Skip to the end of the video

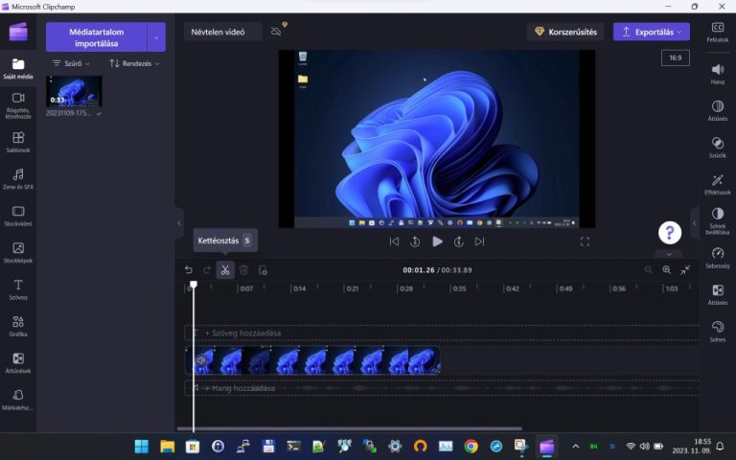point(479,241)
